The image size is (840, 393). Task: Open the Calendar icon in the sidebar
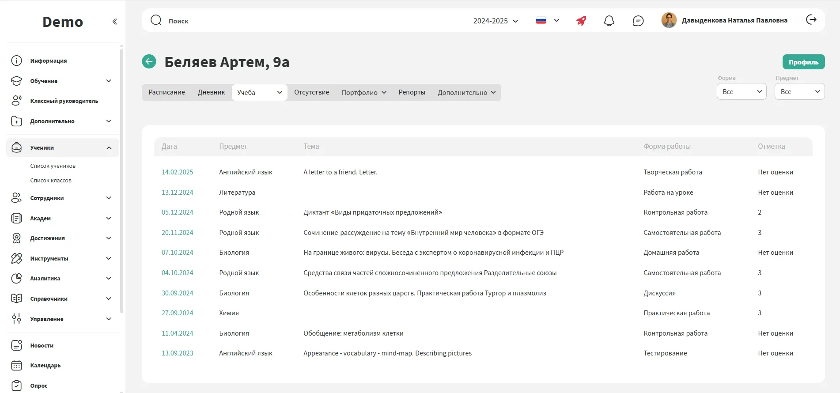coord(17,366)
